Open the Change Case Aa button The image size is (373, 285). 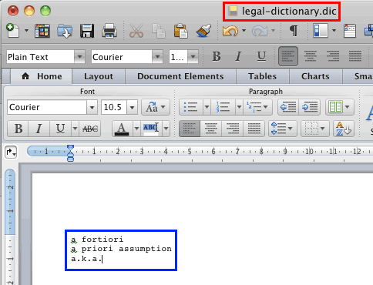pos(156,107)
